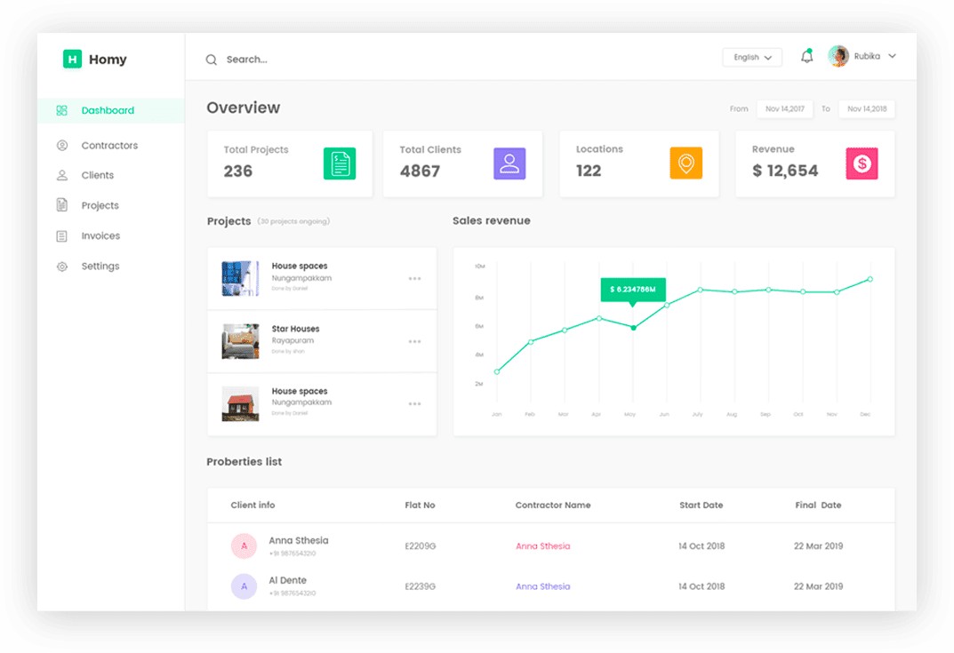Click the pink Revenue dollar icon

pyautogui.click(x=862, y=163)
